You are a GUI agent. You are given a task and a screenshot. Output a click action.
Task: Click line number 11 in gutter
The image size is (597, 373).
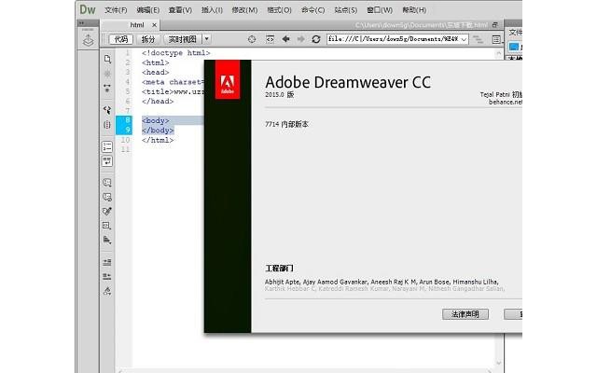coord(126,149)
